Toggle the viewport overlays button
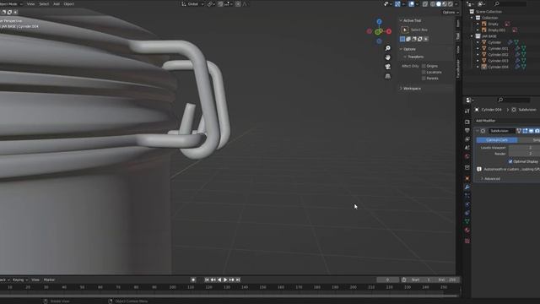The width and height of the screenshot is (540, 304). coord(411,4)
